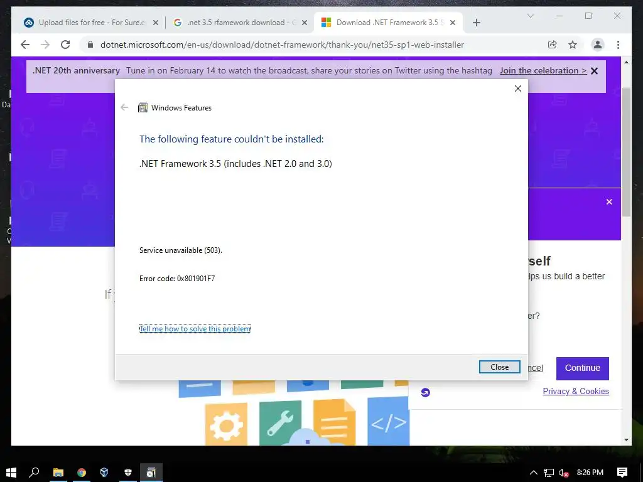Open taskbar search magnifier
643x482 pixels.
point(35,472)
